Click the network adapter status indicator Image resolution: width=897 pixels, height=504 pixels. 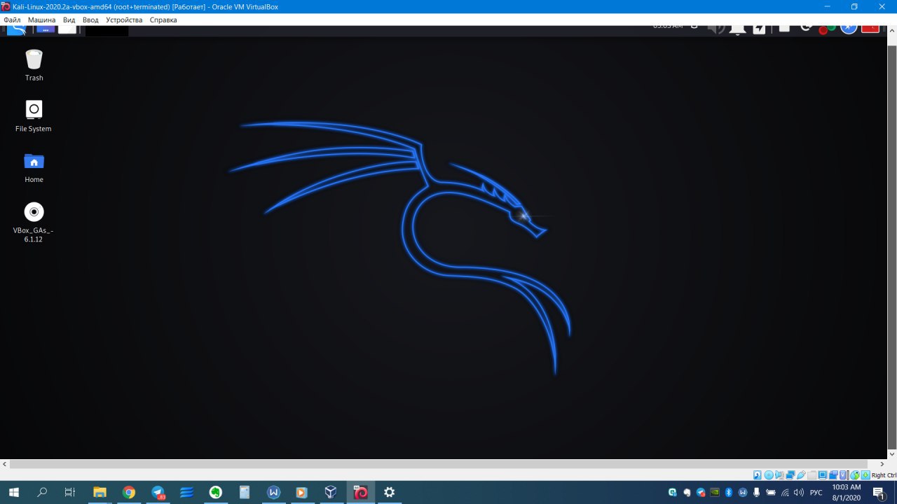click(x=790, y=475)
